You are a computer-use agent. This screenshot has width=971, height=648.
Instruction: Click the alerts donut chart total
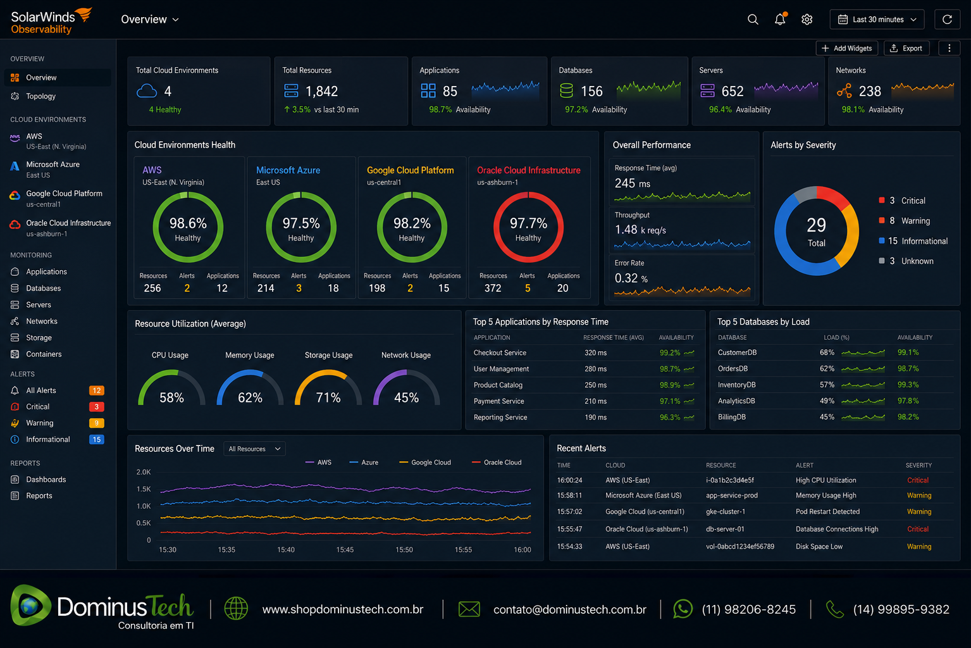tap(816, 232)
